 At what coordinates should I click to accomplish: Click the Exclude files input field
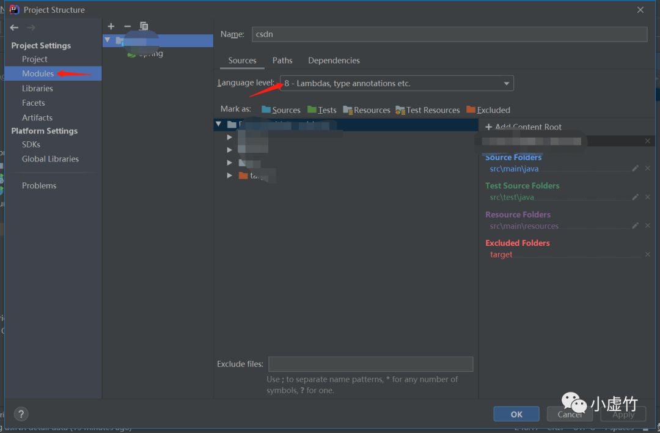370,365
